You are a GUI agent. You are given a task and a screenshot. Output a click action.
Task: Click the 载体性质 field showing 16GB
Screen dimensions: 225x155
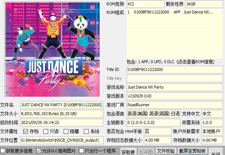(204, 4)
